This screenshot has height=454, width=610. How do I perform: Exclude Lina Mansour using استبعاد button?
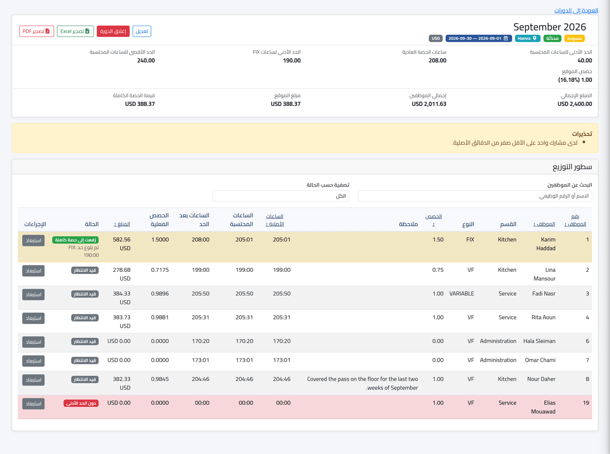click(34, 271)
